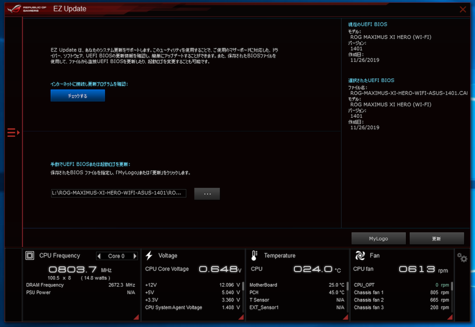475x327 pixels.
Task: Select previous core with left arrow
Action: click(x=99, y=256)
